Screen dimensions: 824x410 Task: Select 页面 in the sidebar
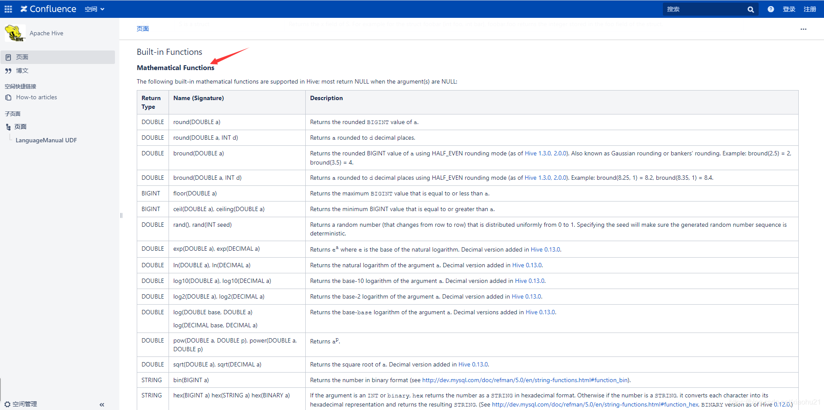pyautogui.click(x=58, y=57)
